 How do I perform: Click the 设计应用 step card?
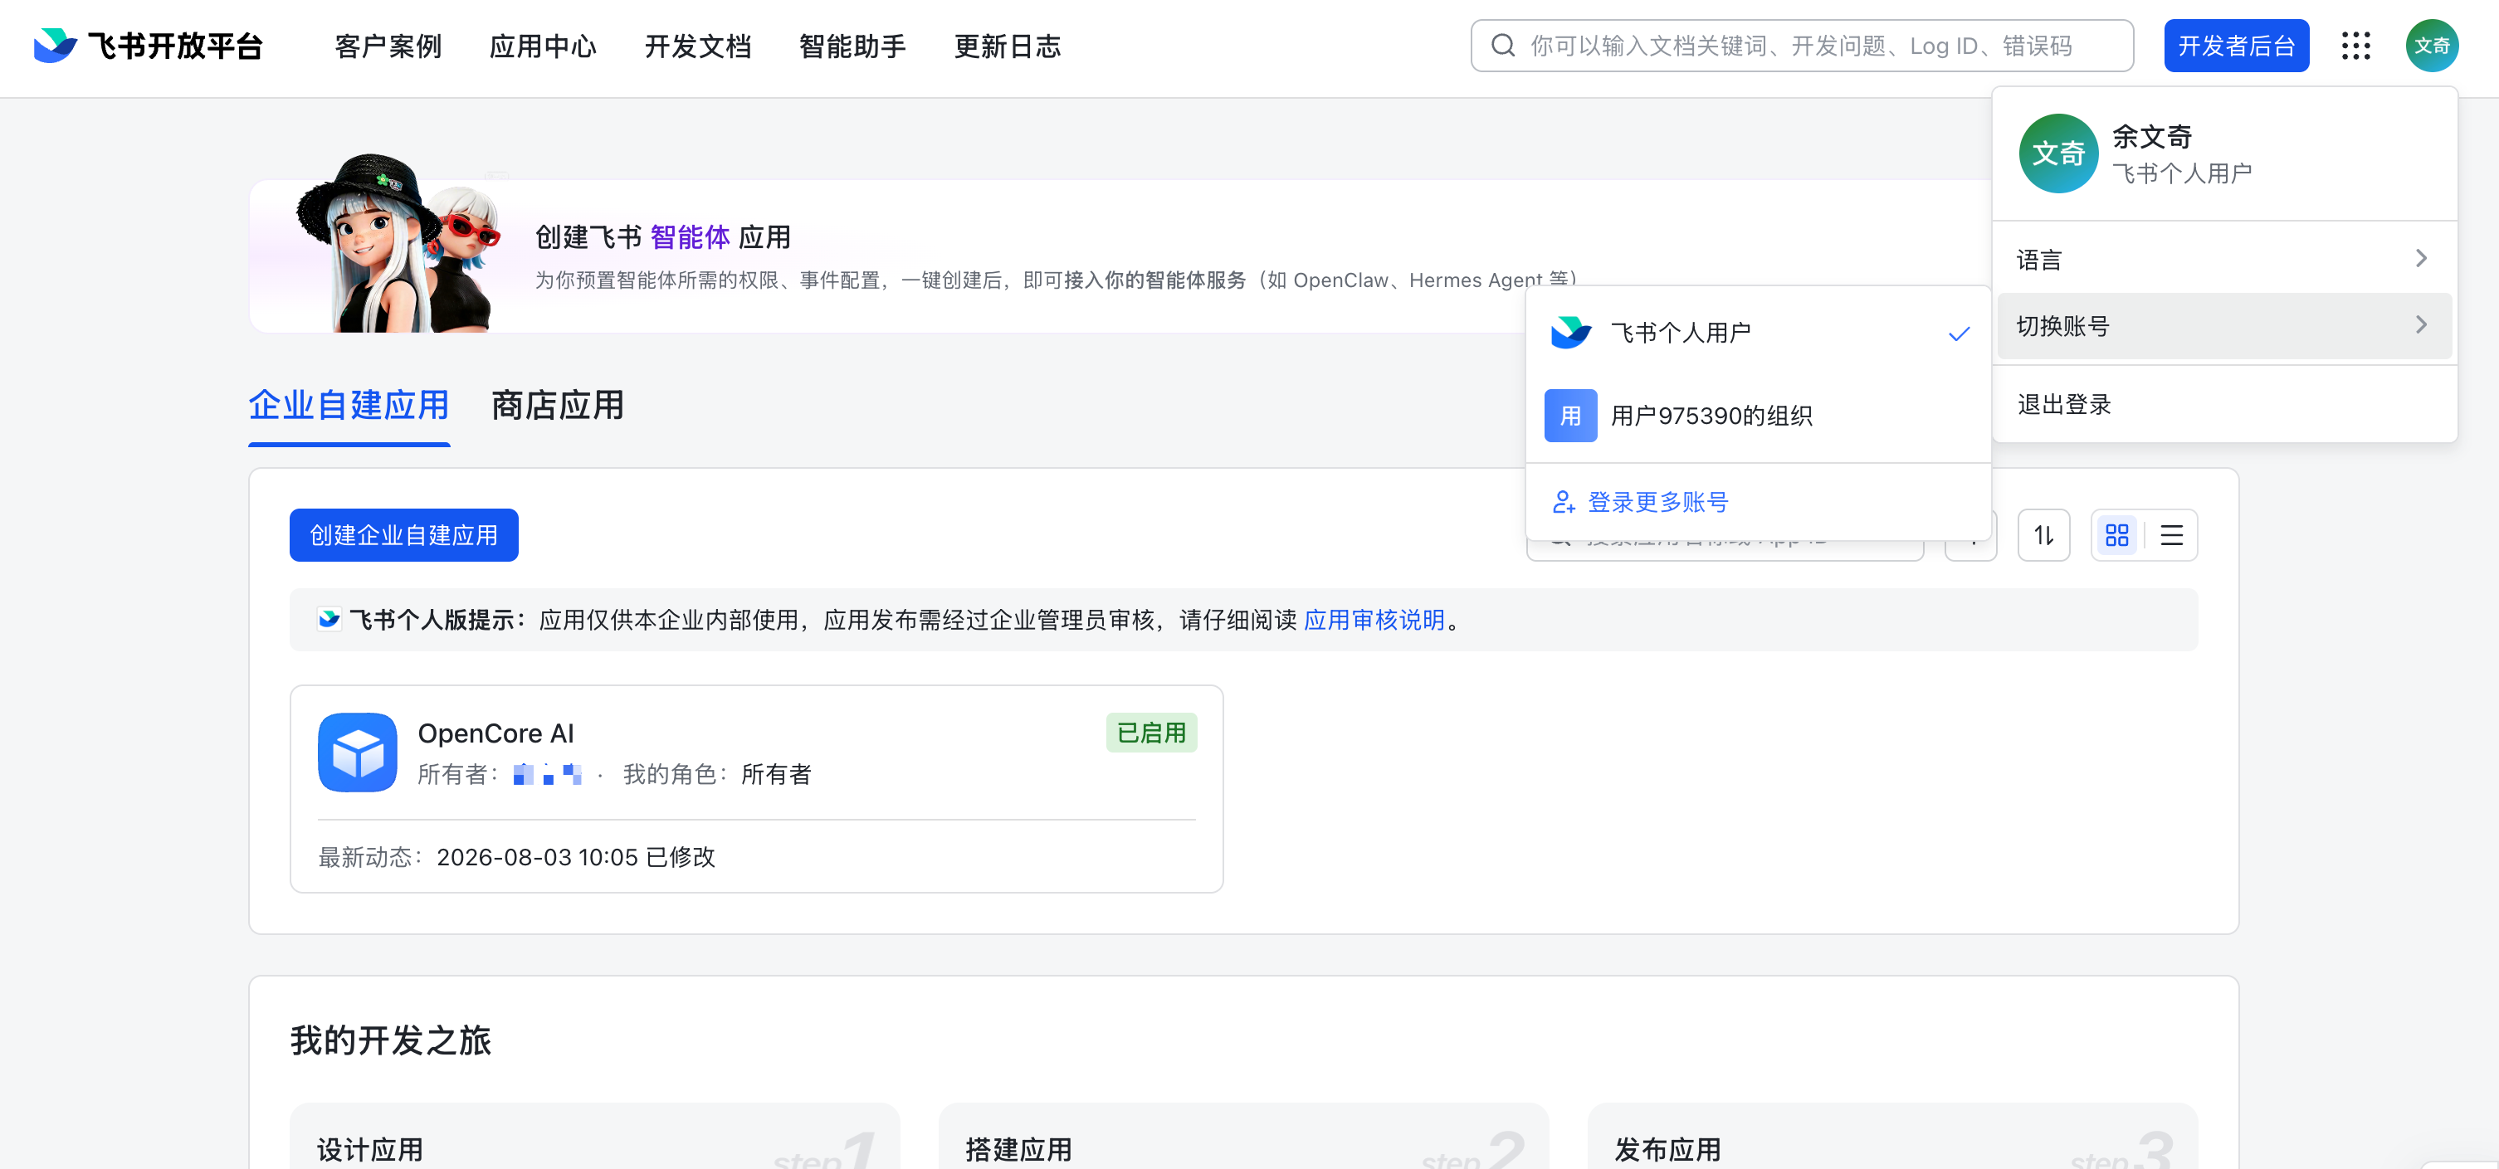[x=593, y=1135]
